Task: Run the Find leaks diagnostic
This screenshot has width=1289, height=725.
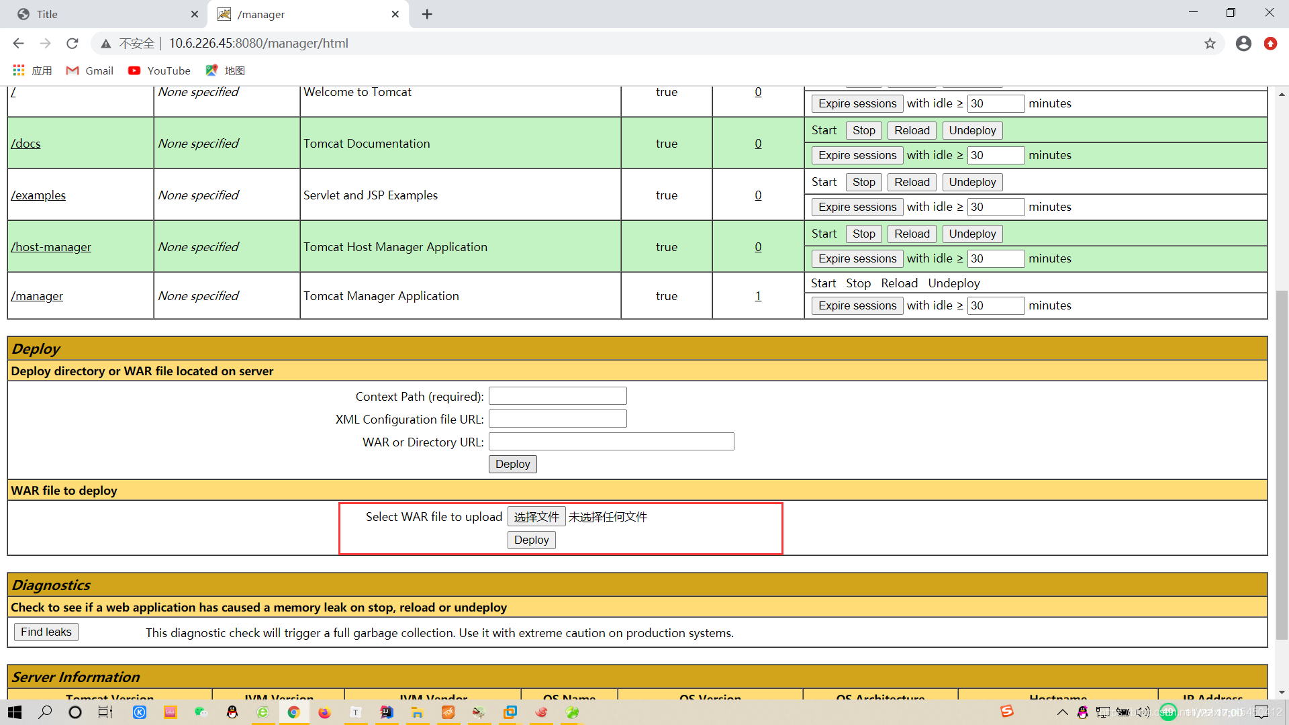Action: 46,632
